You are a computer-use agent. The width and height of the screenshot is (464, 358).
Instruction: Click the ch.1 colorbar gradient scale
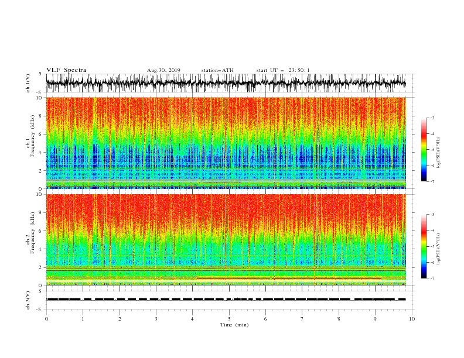424,150
